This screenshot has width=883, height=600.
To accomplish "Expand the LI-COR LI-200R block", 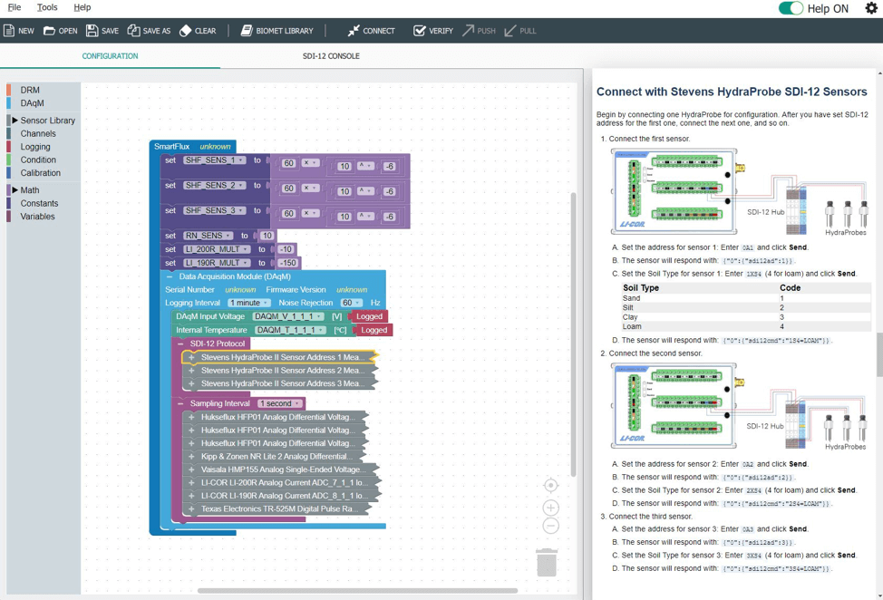I will coord(191,482).
